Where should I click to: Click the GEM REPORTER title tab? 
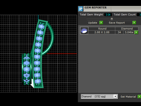click(x=95, y=8)
